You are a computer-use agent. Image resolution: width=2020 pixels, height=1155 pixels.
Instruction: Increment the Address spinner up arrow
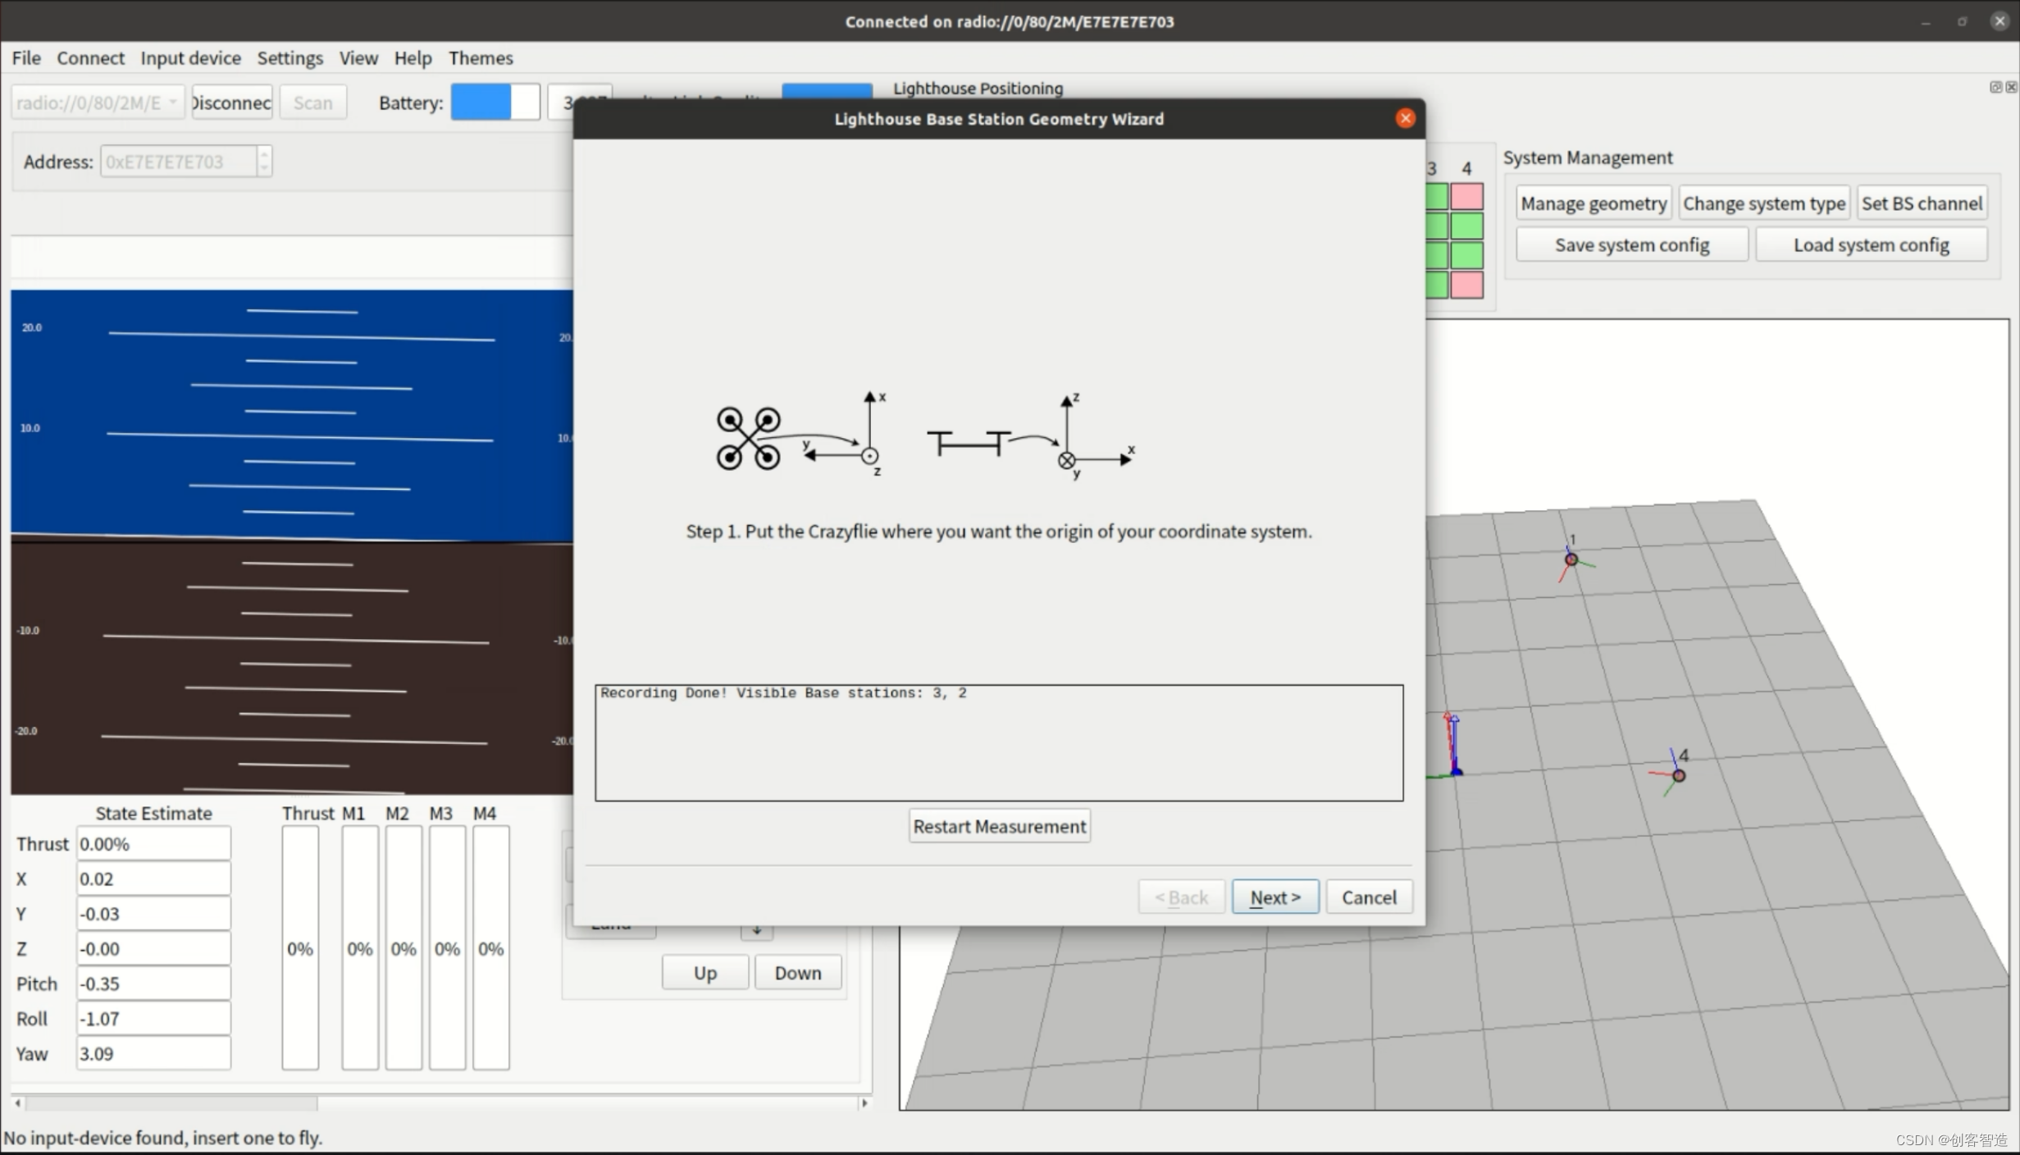click(x=264, y=154)
